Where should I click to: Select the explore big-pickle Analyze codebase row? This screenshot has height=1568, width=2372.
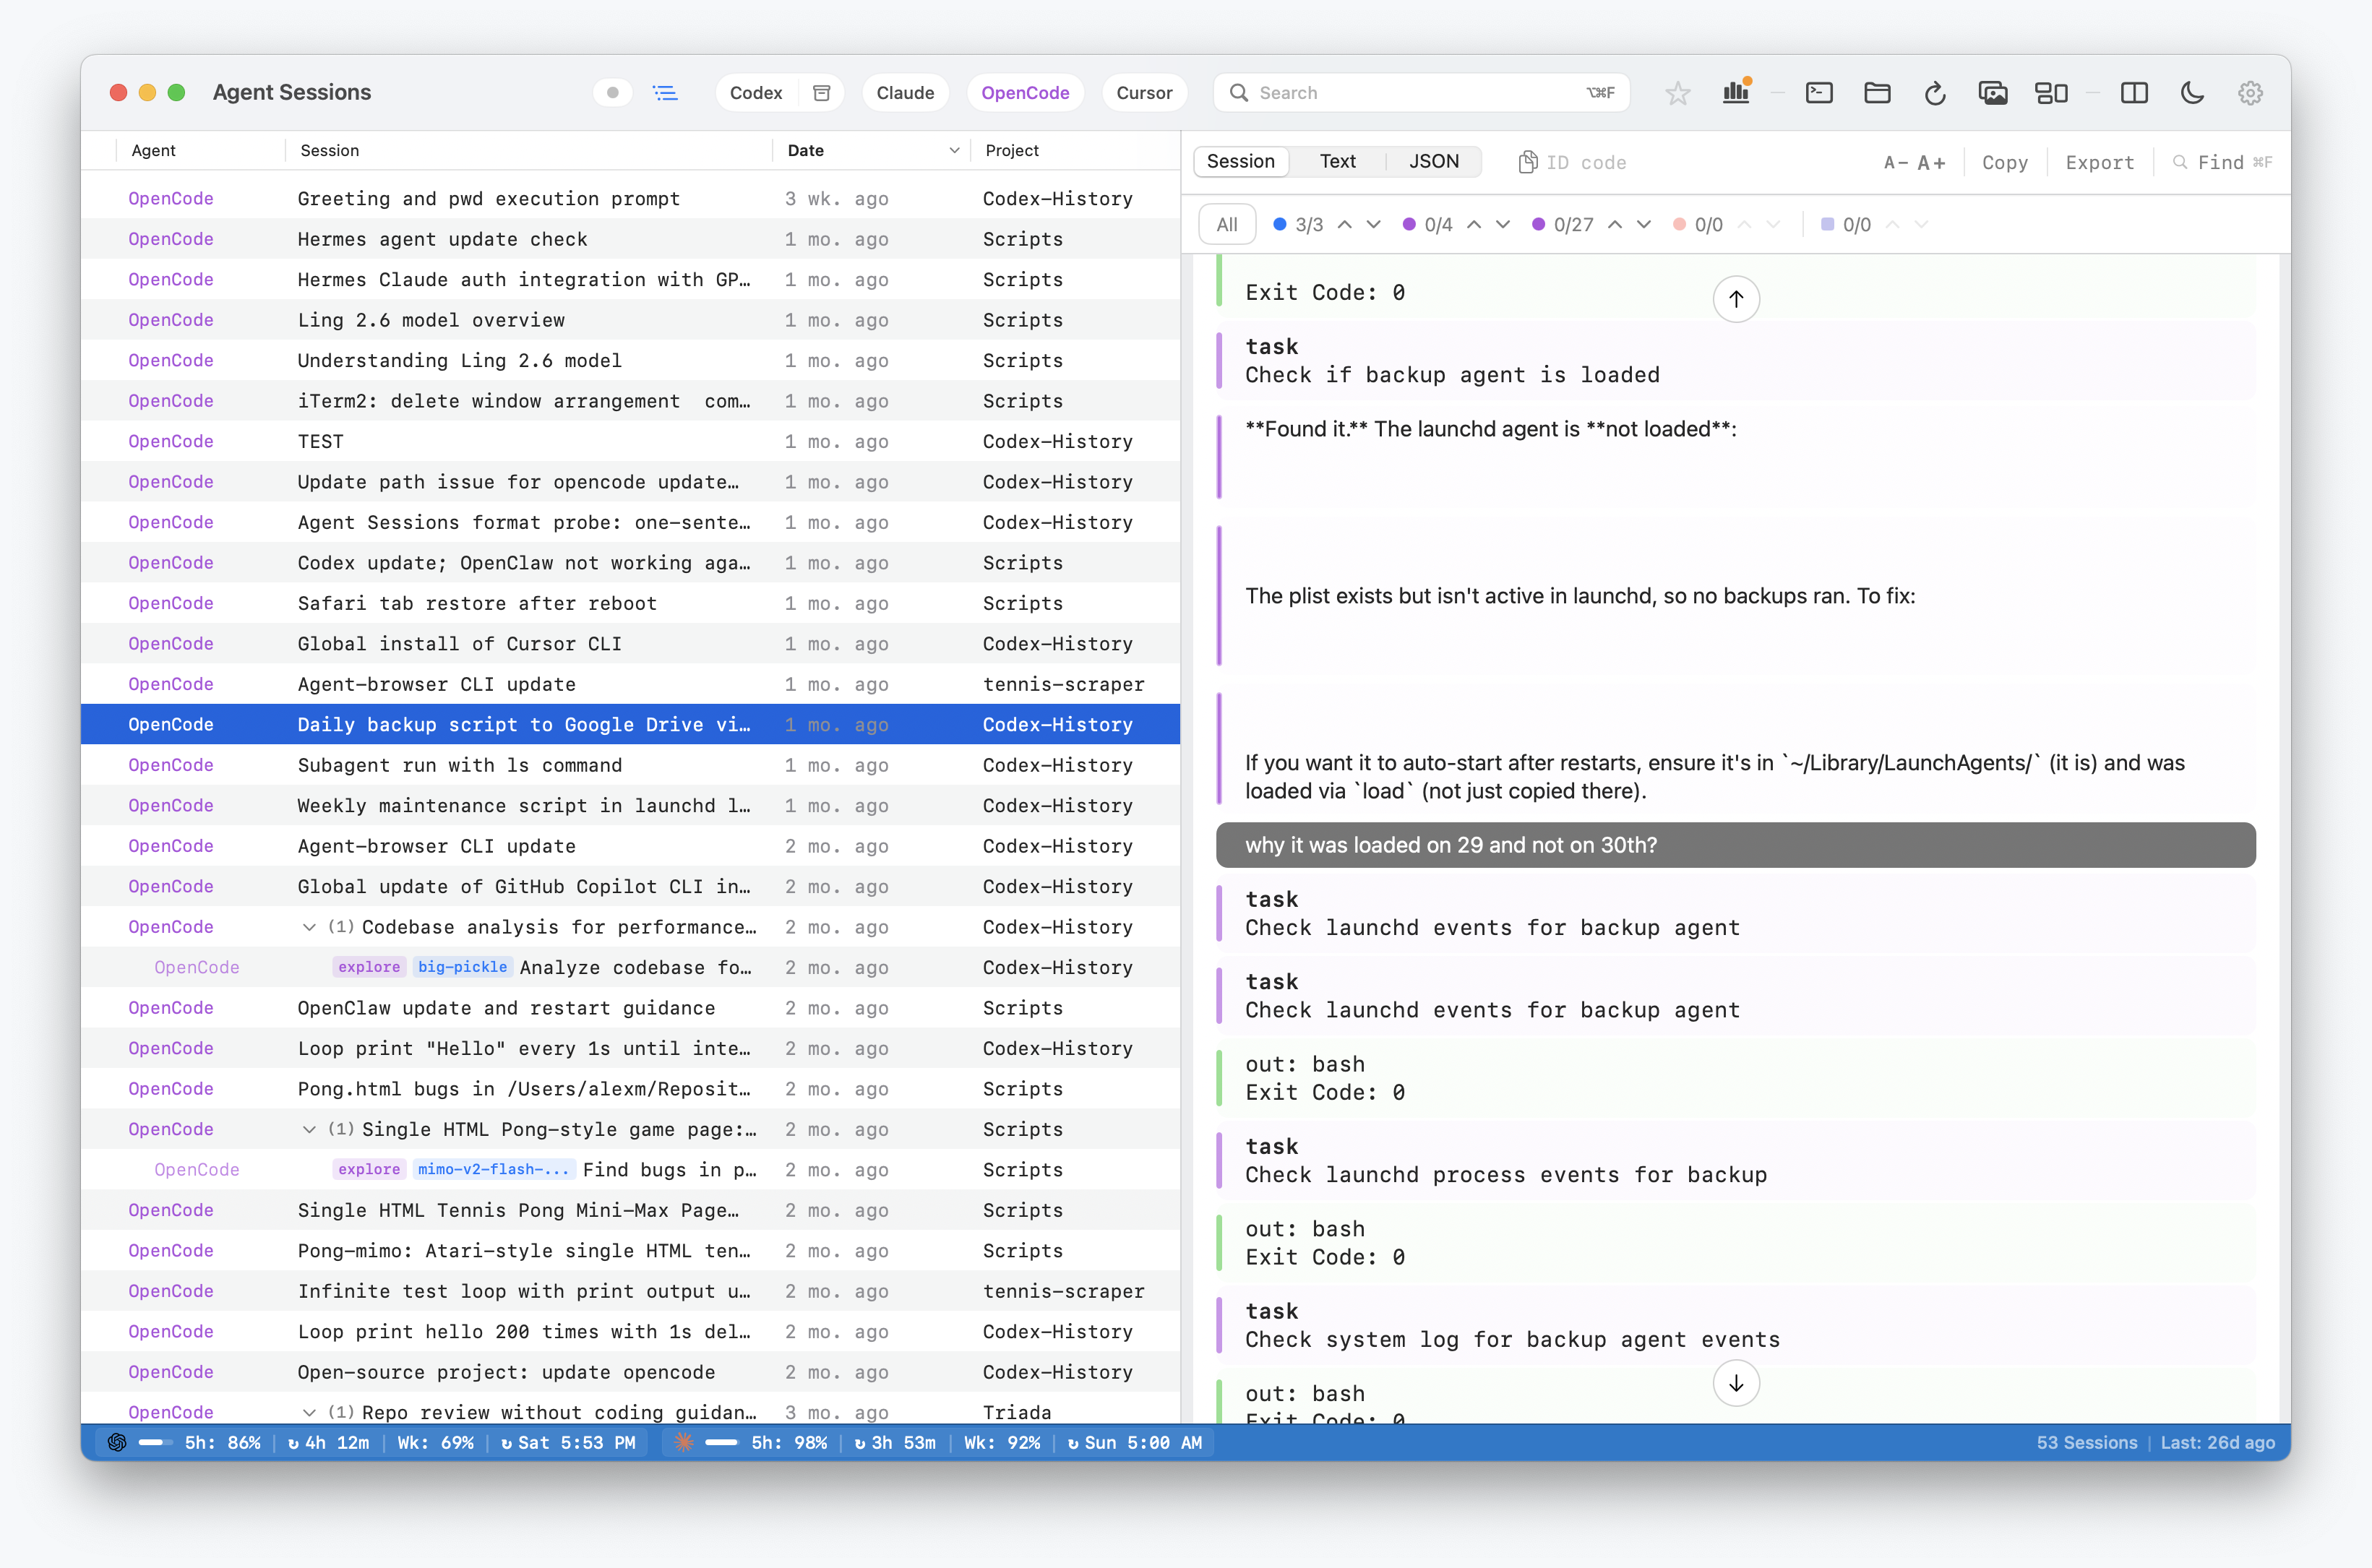630,967
